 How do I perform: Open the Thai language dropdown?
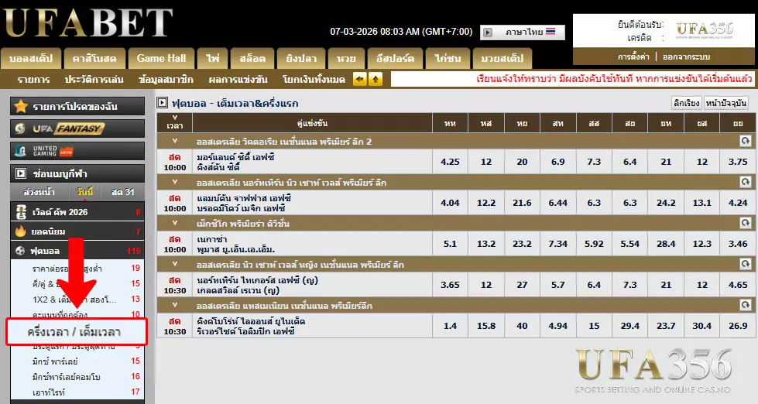point(523,33)
